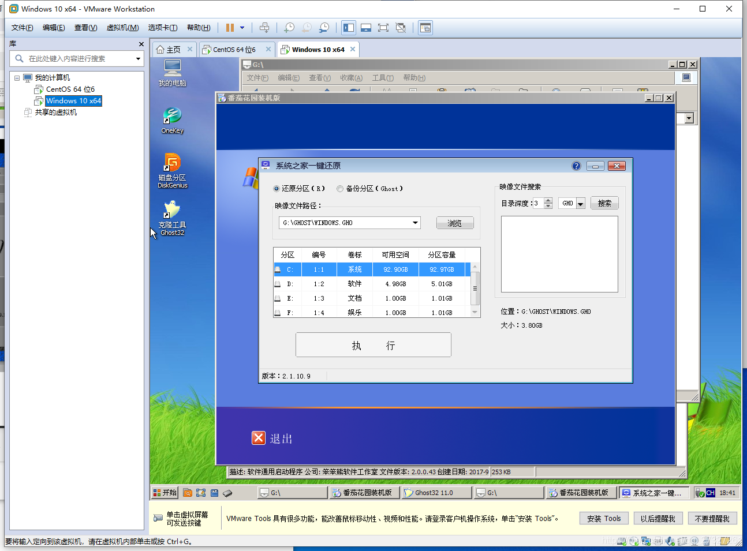Click the 安装 Tools button
Viewport: 747px width, 551px height.
(604, 519)
